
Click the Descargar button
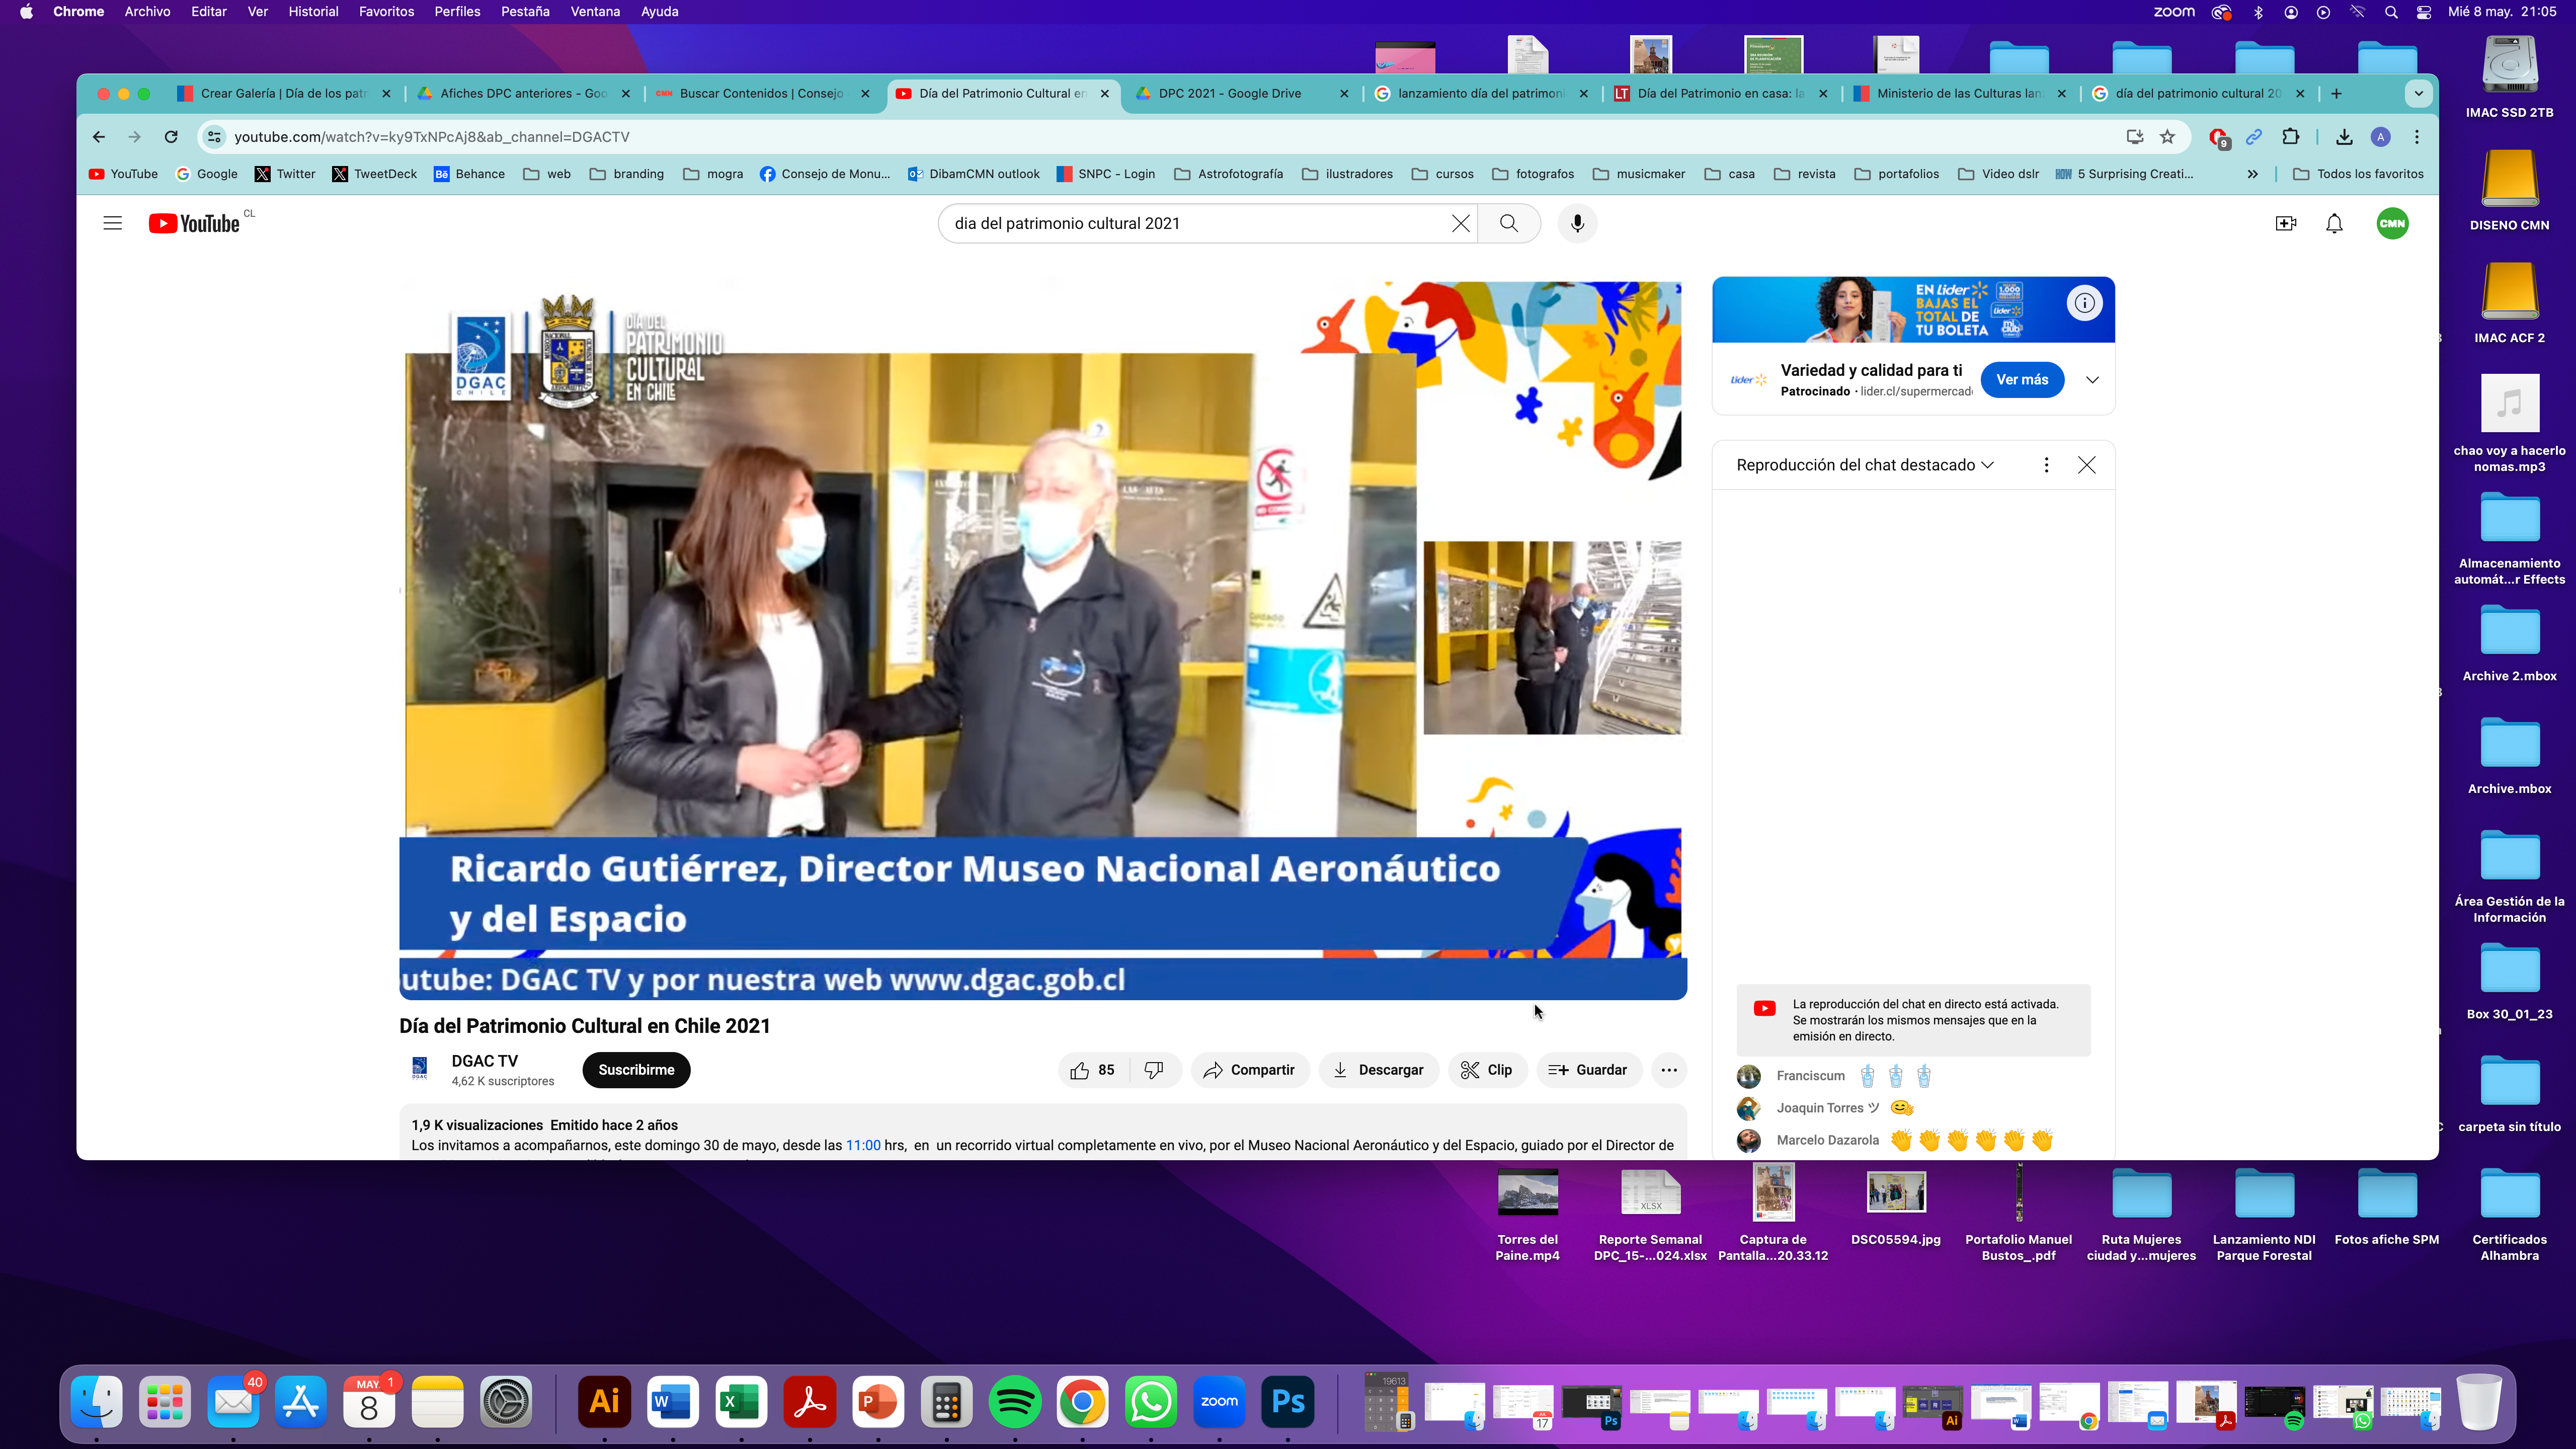tap(1378, 1070)
